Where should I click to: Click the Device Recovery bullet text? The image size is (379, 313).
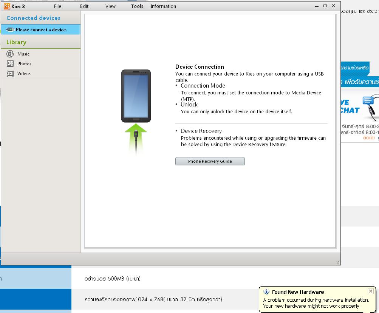(x=201, y=131)
